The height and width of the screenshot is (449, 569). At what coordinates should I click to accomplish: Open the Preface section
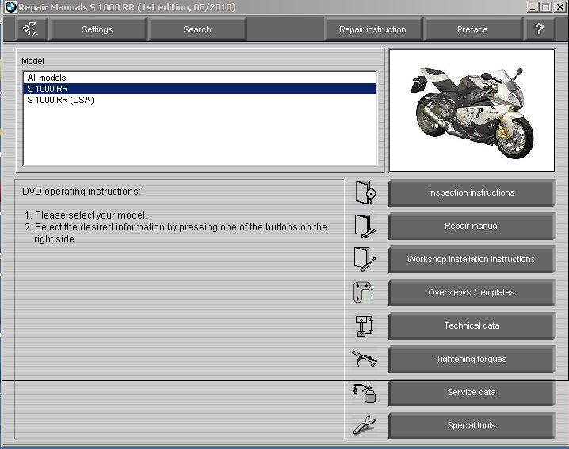coord(472,29)
